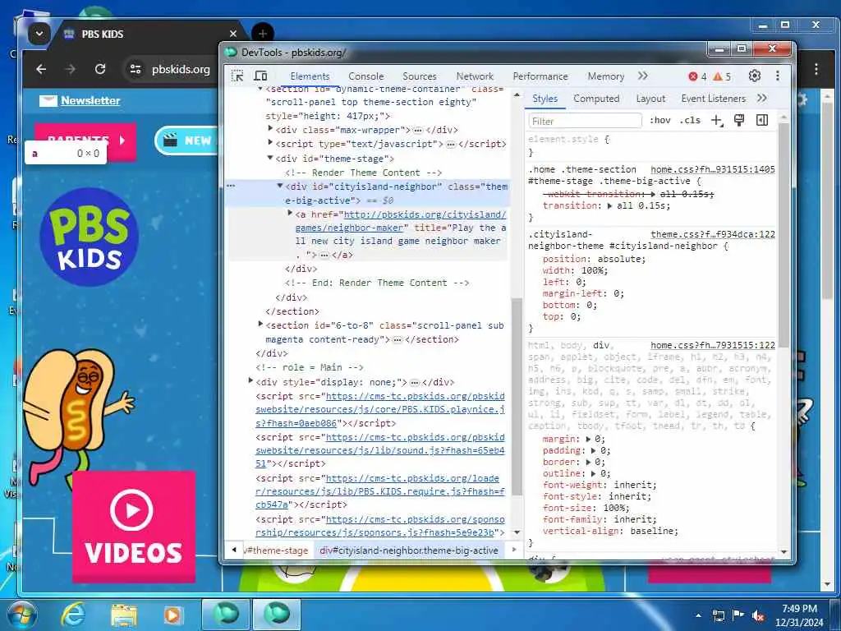Open DevTools settings gear

click(755, 76)
